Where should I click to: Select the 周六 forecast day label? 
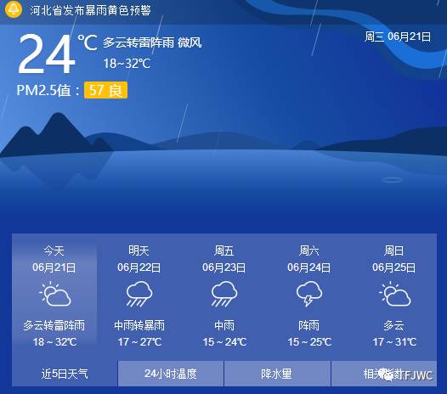(x=309, y=250)
